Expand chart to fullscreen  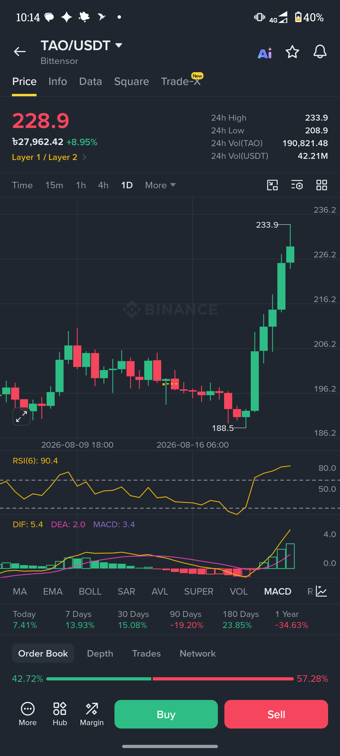[x=22, y=416]
